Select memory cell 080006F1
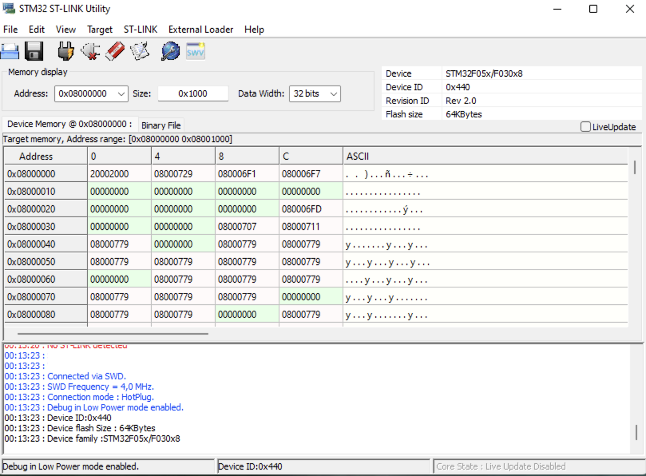Image resolution: width=646 pixels, height=476 pixels. (247, 174)
